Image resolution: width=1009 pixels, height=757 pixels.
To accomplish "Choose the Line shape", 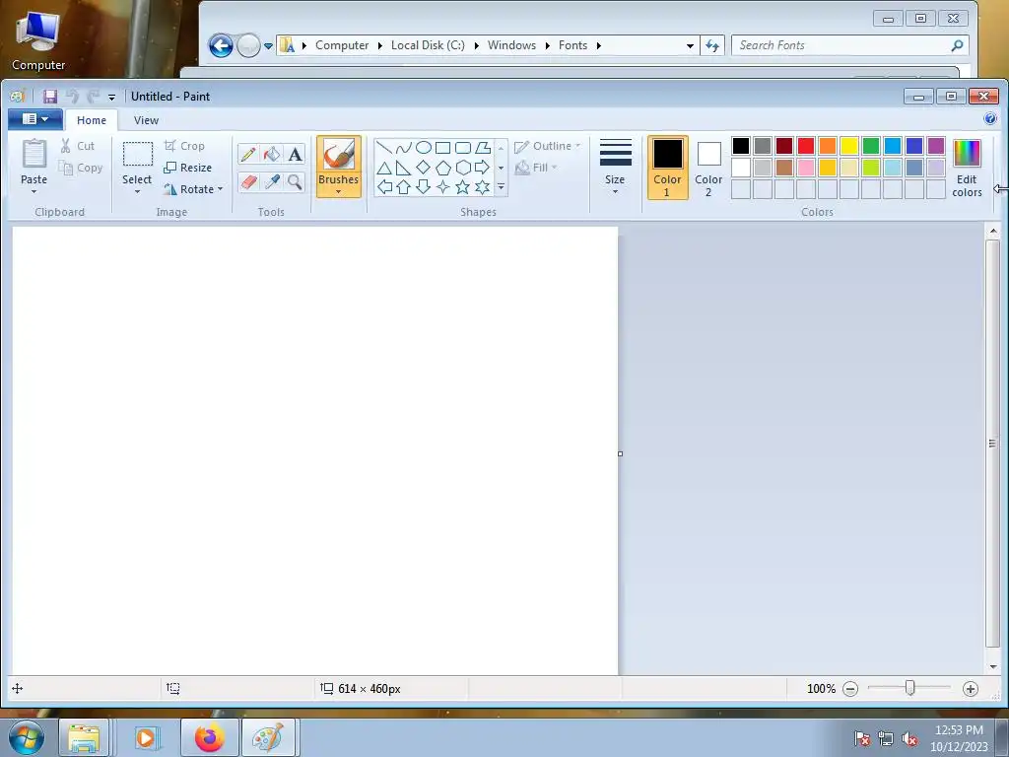I will pos(384,148).
